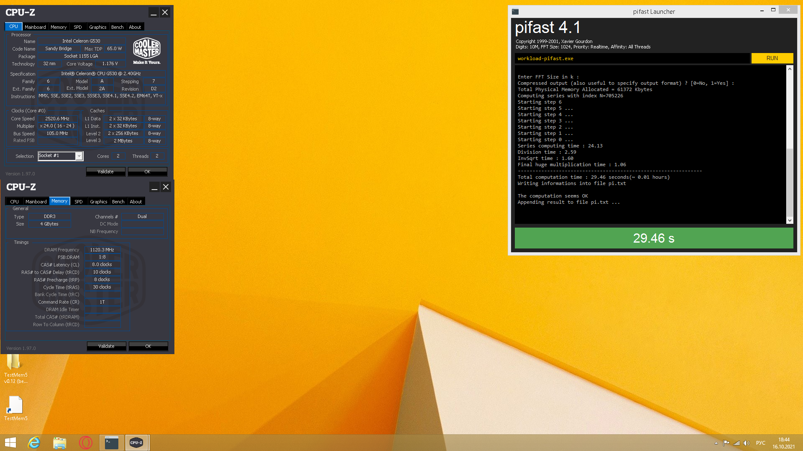Switch input language via РУС indicator

pos(761,443)
